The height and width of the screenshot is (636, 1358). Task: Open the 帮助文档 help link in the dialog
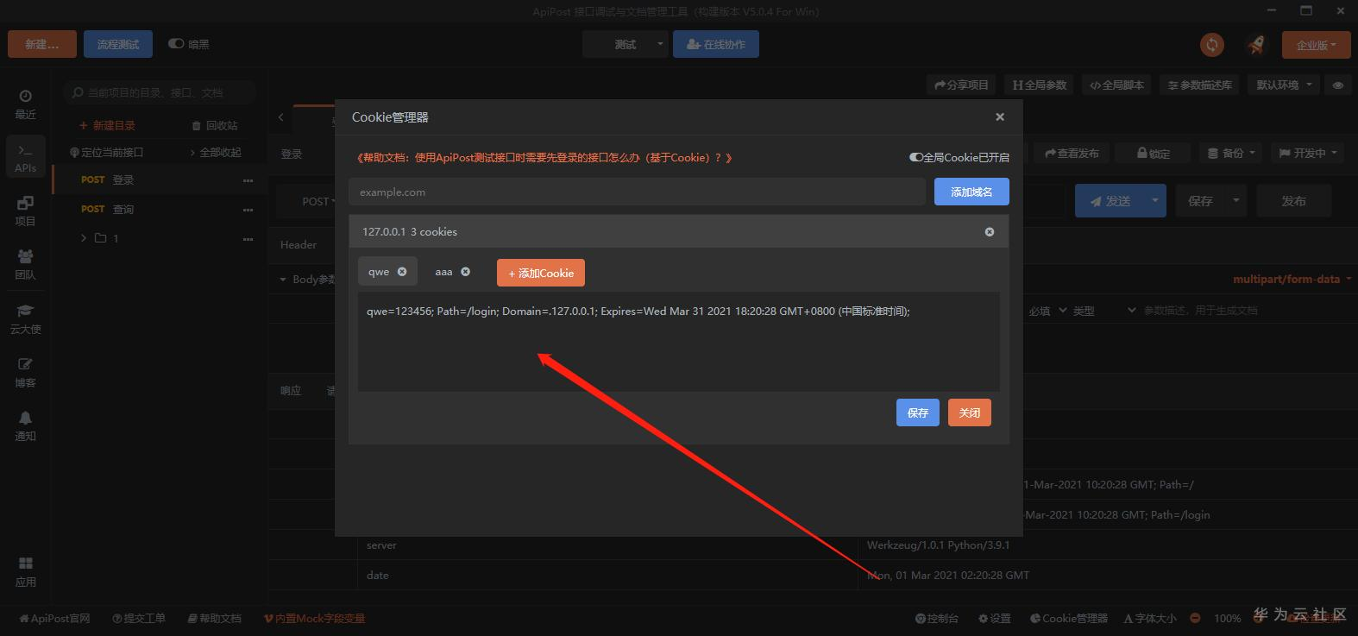[544, 157]
